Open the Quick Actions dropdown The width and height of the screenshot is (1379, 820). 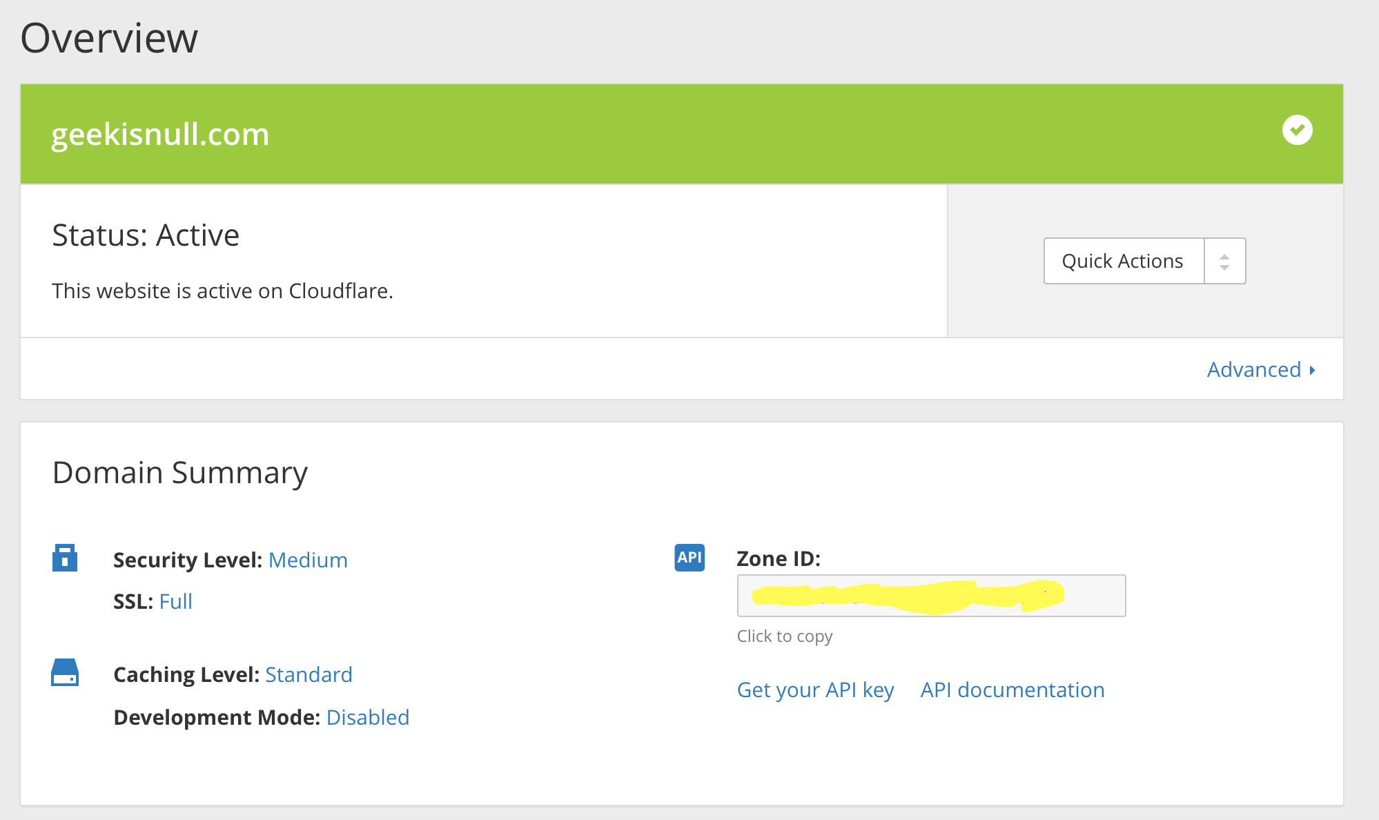pos(1144,261)
